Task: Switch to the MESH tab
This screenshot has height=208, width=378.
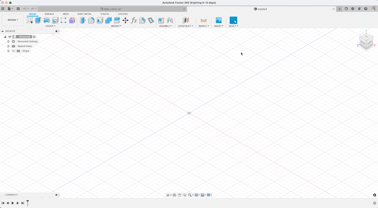Action: point(66,14)
